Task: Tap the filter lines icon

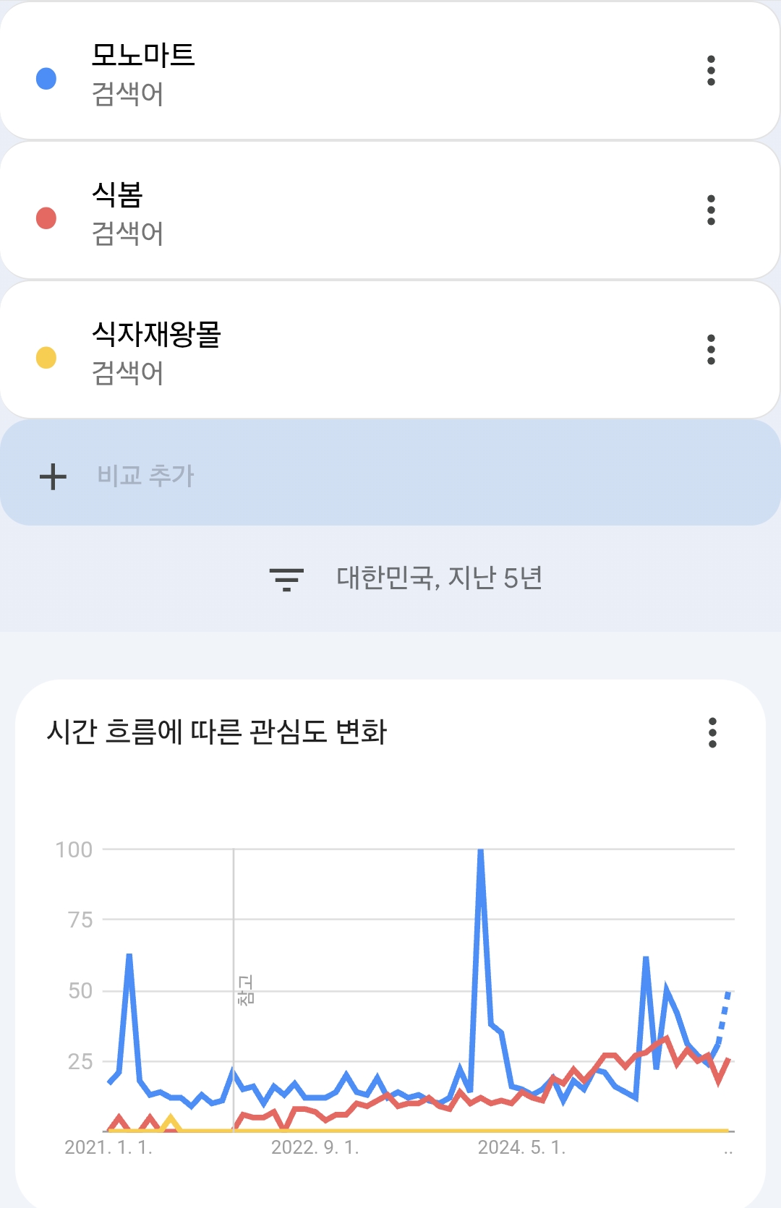Action: [286, 578]
